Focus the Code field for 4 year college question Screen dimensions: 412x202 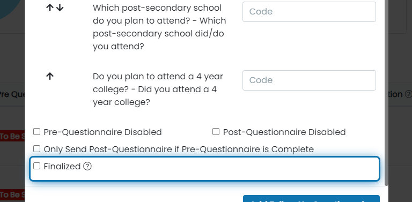(309, 80)
